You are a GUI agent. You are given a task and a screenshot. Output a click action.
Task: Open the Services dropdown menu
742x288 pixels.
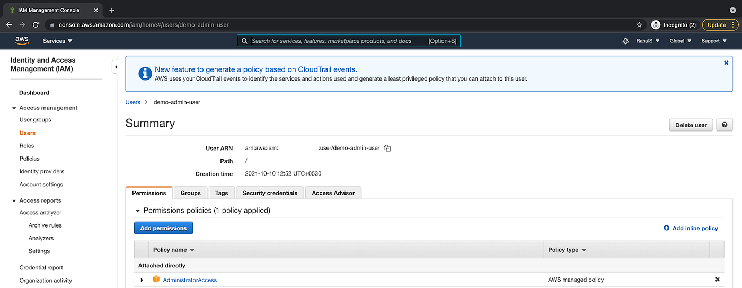[57, 41]
